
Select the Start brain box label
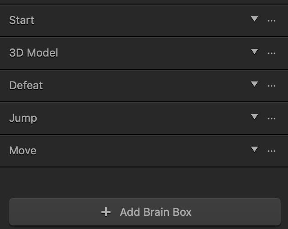pyautogui.click(x=22, y=20)
